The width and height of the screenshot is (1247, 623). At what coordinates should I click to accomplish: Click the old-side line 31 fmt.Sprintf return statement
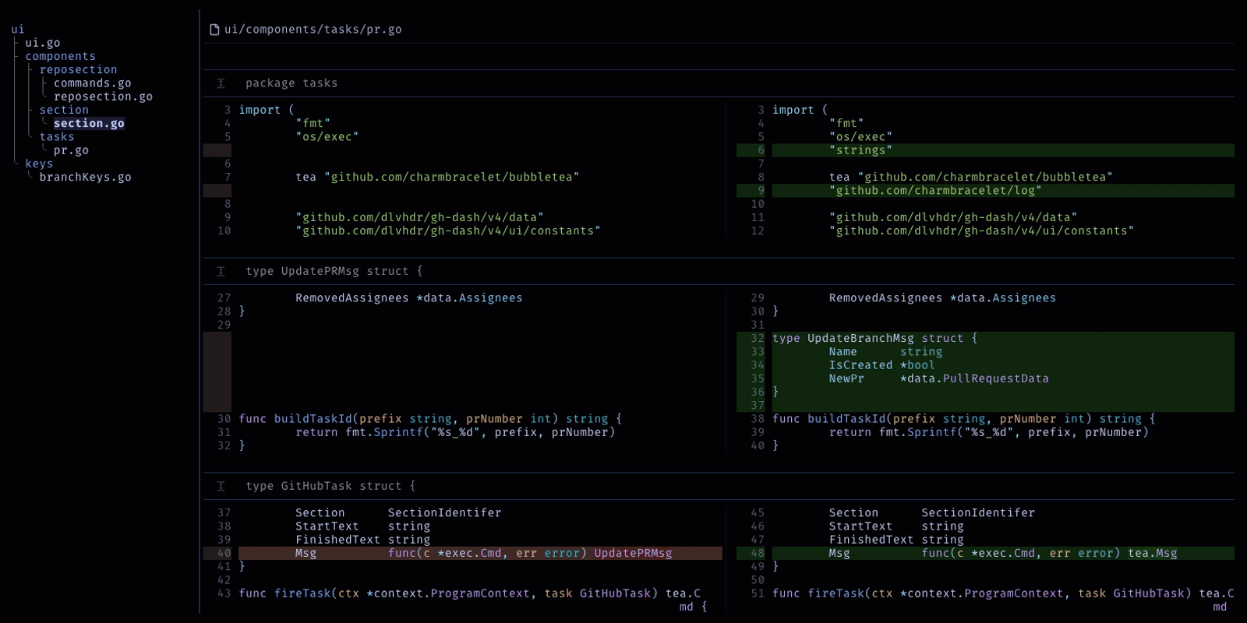pyautogui.click(x=455, y=432)
